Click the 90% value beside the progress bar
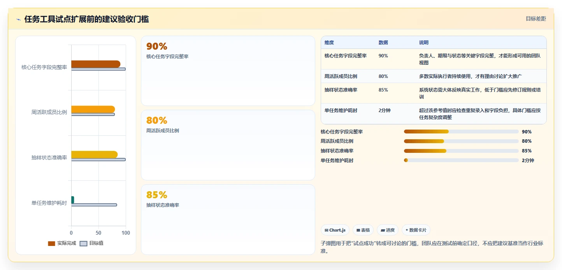Viewport: 562px width, 270px height. 527,132
